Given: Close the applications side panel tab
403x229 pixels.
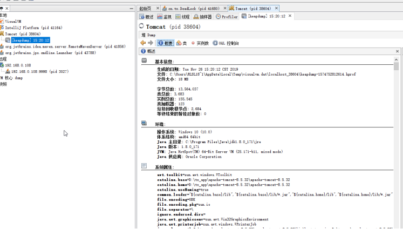Looking at the screenshot, I should coord(7,9).
